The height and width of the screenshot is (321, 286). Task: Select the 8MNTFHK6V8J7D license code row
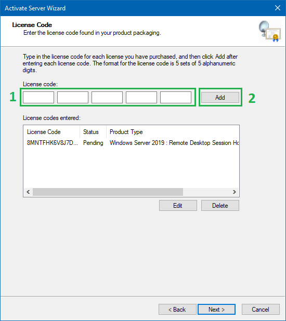131,143
